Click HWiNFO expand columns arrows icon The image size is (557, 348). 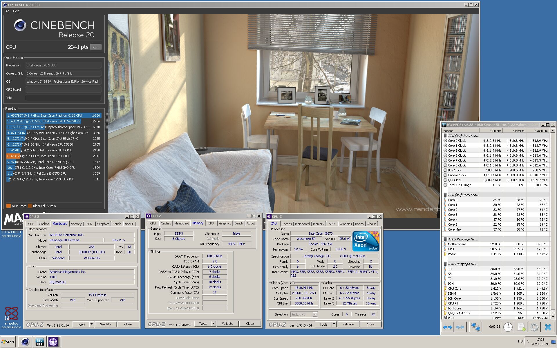pos(447,327)
